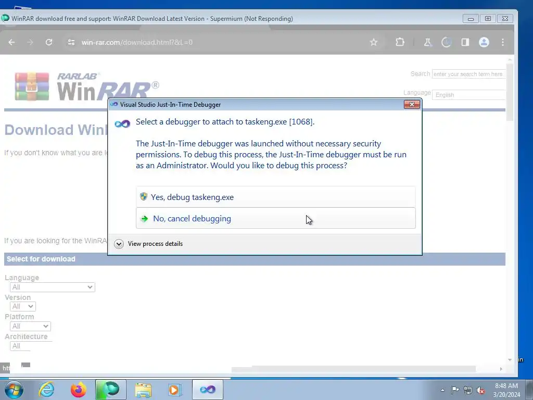Open the Supermium three-dot menu
This screenshot has height=400, width=533.
(503, 42)
